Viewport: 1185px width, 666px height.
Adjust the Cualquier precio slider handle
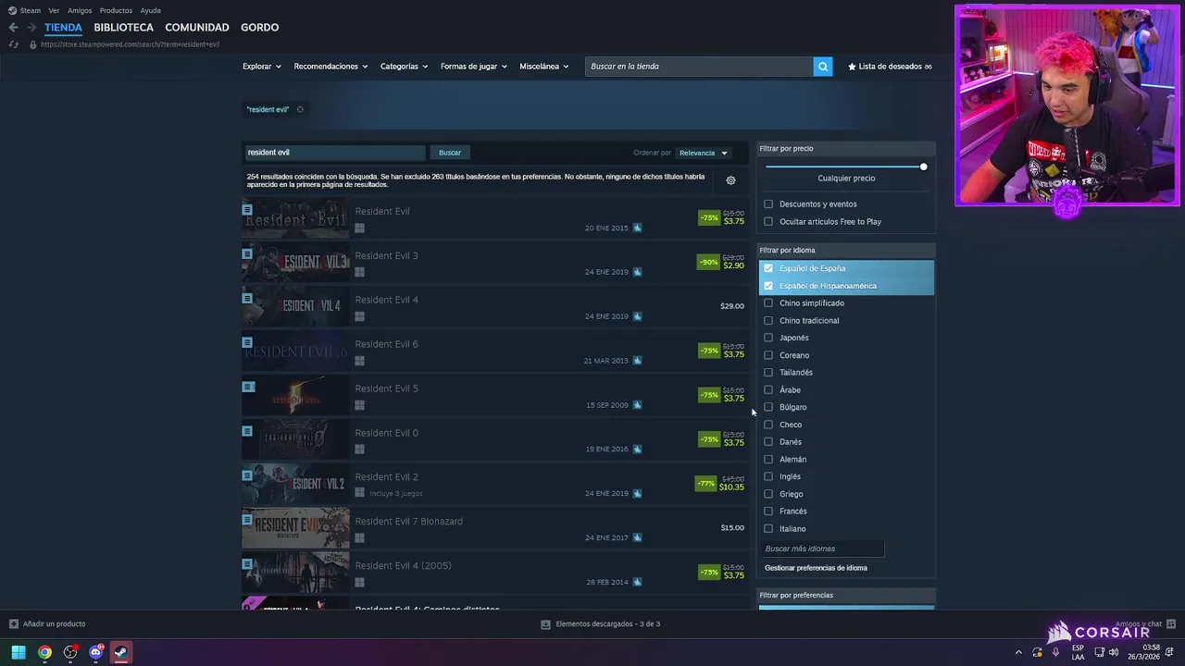(923, 166)
